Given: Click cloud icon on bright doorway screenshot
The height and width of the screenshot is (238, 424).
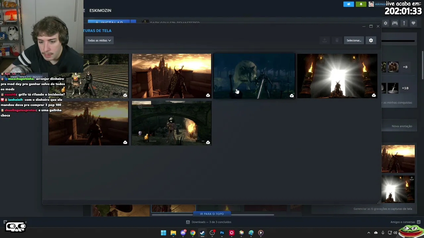Looking at the screenshot, I should point(374,95).
